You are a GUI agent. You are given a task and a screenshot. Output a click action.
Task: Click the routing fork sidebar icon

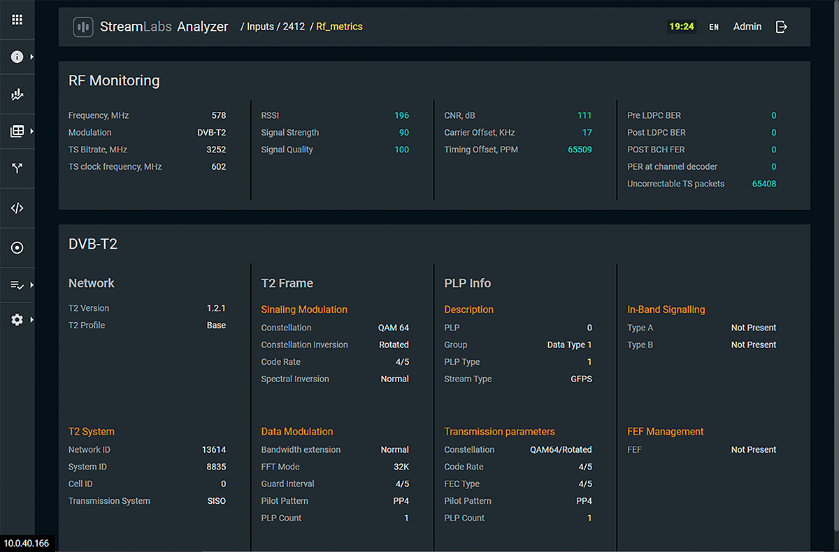(17, 169)
